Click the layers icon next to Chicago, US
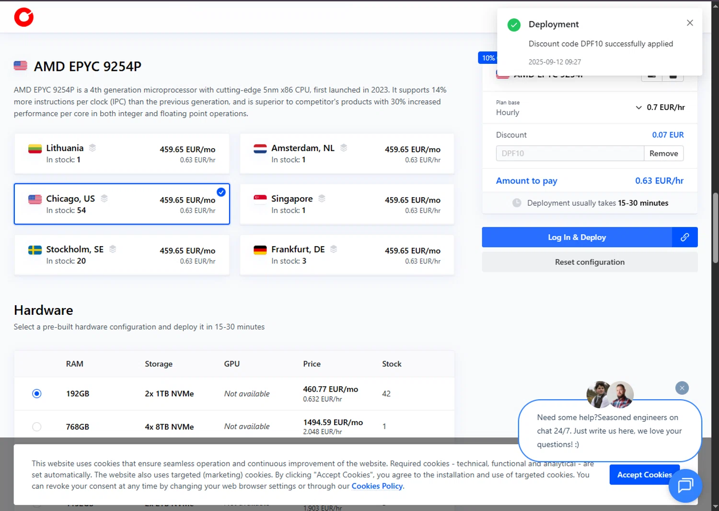This screenshot has height=511, width=719. pos(104,198)
